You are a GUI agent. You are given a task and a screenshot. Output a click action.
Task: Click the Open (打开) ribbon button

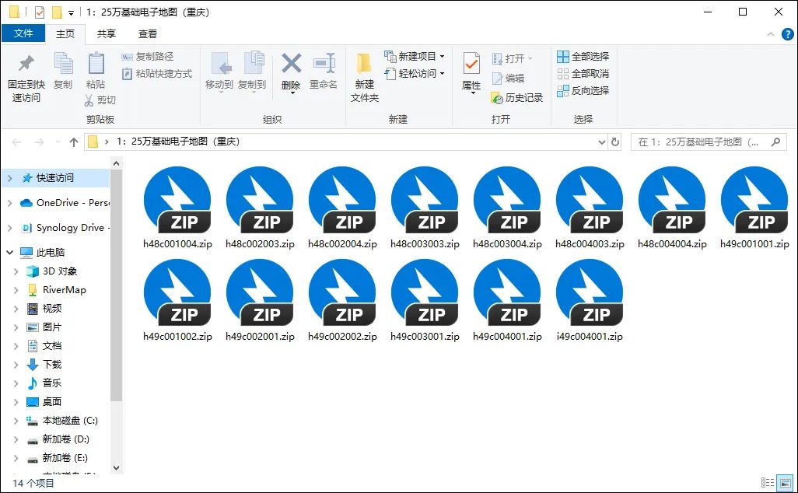pos(512,59)
